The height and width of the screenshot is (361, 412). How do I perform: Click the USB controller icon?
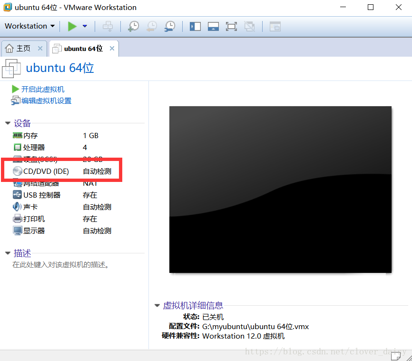[x=17, y=195]
